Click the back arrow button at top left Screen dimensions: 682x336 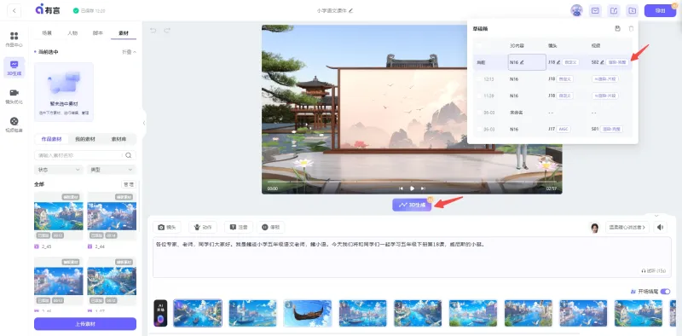[14, 10]
